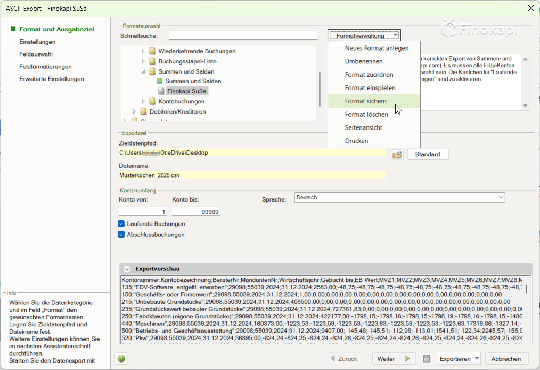Viewport: 540px width, 370px height.
Task: Click the Abbrechen button
Action: click(x=506, y=359)
